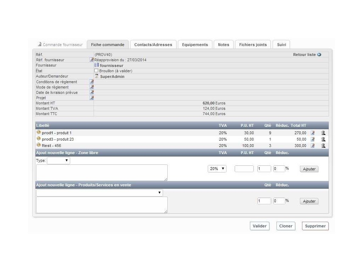This screenshot has width=363, height=272.
Task: Expand the 20% TVA dropdown
Action: 217,169
